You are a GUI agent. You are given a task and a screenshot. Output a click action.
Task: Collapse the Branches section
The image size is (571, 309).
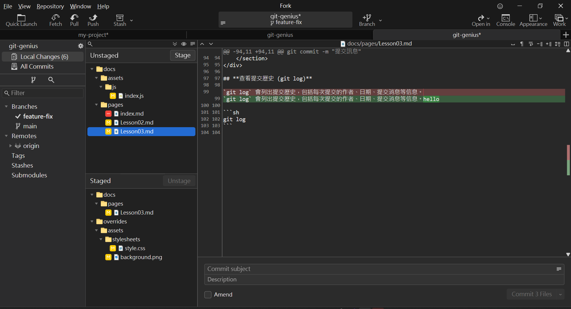pyautogui.click(x=6, y=106)
